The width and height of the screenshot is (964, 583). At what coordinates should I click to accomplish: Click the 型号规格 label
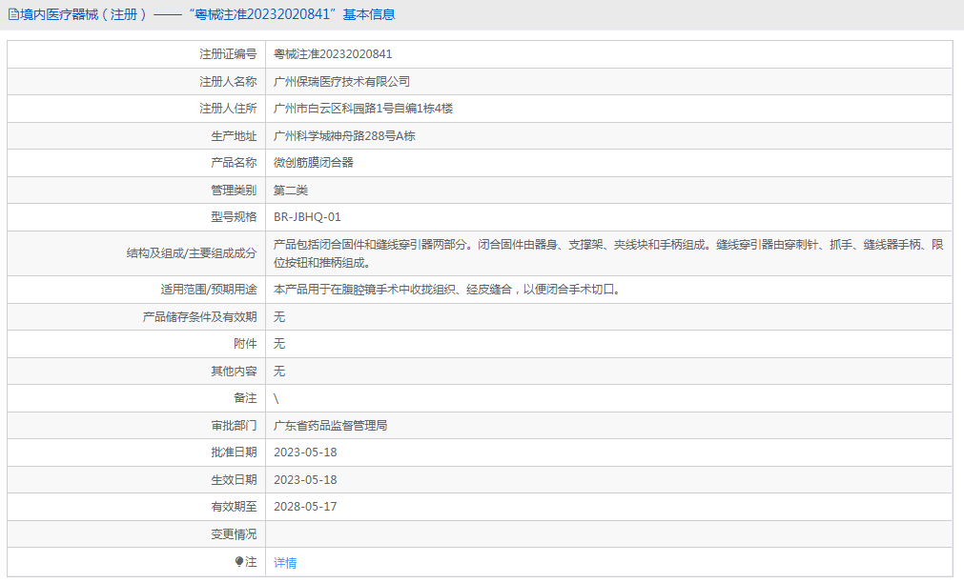[234, 217]
